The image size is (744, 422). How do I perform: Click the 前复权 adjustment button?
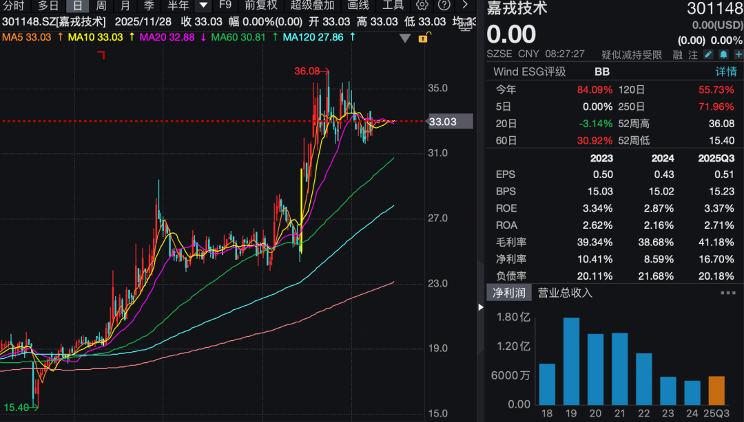tap(261, 5)
